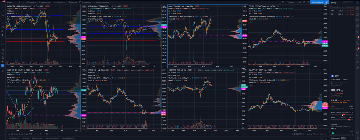The image size is (360, 140).
Task: Toggle fullscreen mode icon
Action: click(304, 2)
